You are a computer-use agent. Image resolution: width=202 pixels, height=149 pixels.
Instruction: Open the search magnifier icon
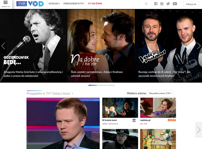pos(146,4)
